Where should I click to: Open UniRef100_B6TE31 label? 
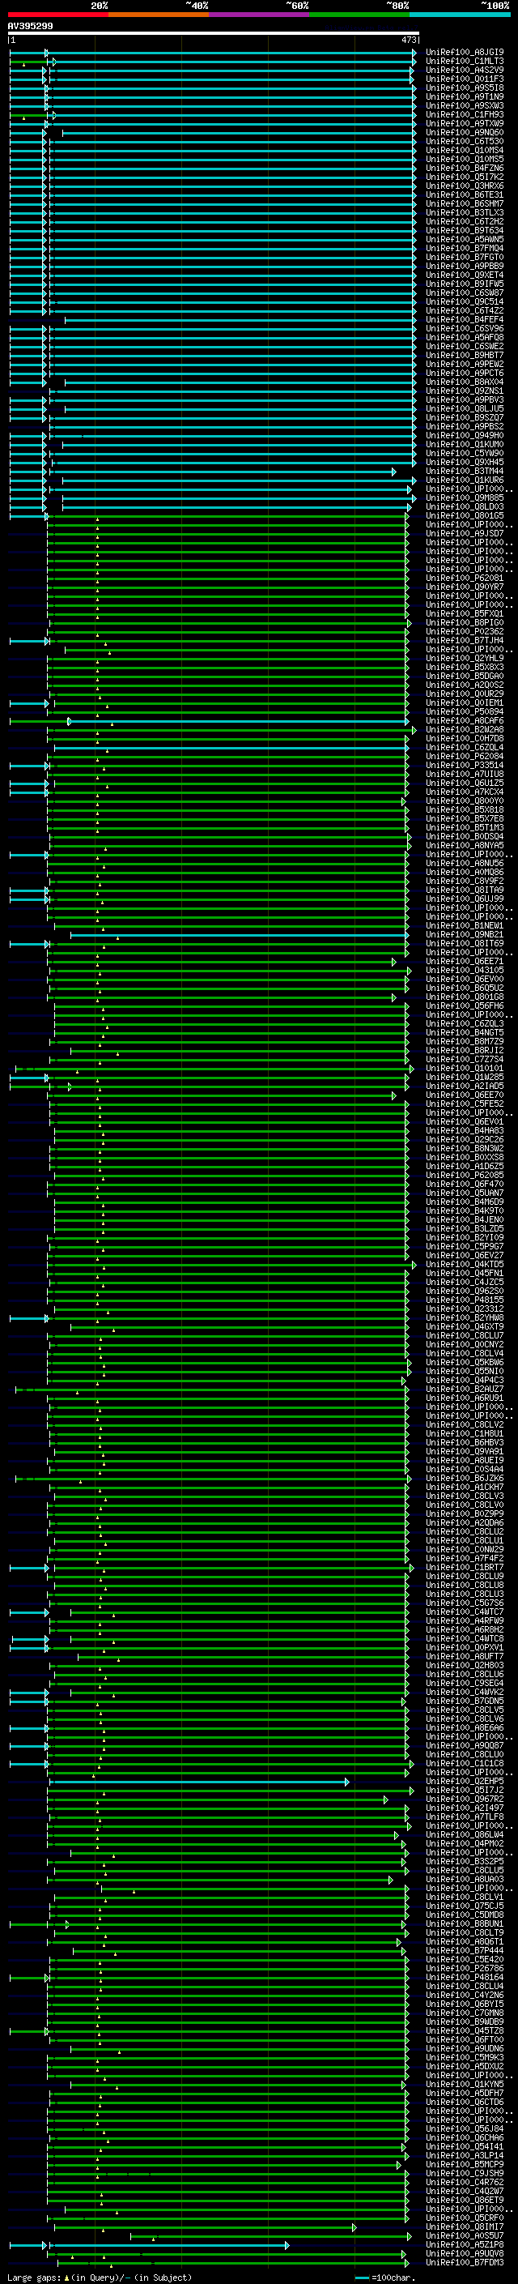465,194
